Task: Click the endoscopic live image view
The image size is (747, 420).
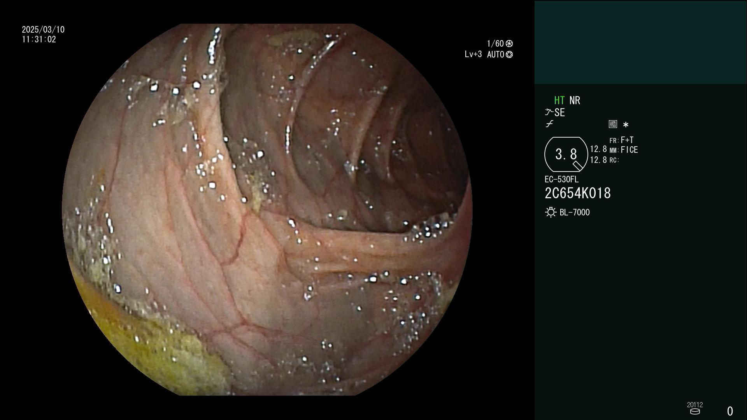Action: click(x=267, y=210)
